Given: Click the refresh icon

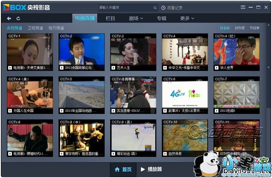Looking at the screenshot, I should tap(18, 18).
